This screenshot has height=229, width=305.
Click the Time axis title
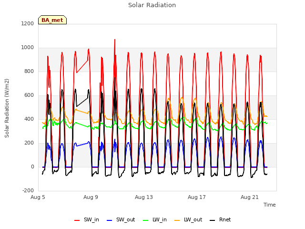(x=270, y=205)
